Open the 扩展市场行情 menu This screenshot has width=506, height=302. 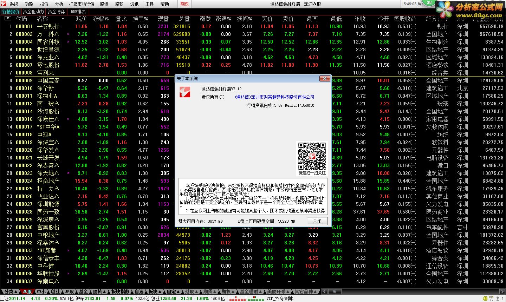pyautogui.click(x=82, y=4)
